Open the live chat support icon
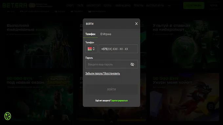Viewport: 223px width, 125px height. tap(211, 106)
